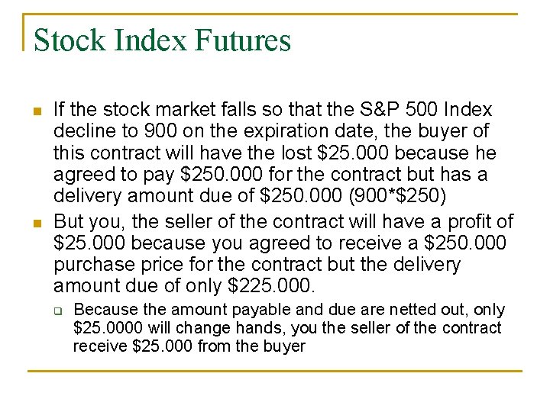This screenshot has width=550, height=412.
Task: Click the slide title "Stock Index Futures"
Action: pos(162,40)
